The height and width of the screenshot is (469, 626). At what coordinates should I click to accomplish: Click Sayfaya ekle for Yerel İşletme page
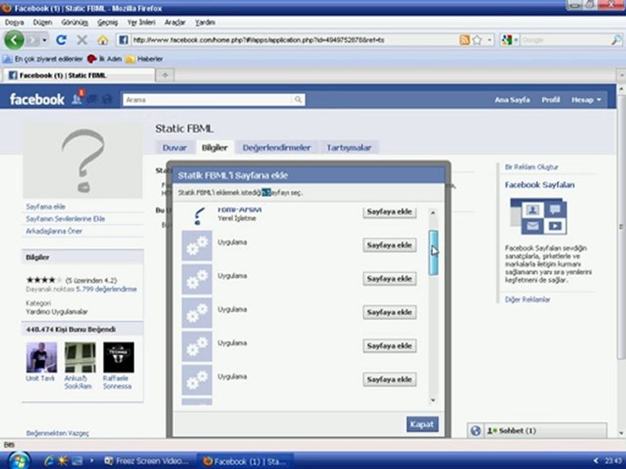(389, 212)
